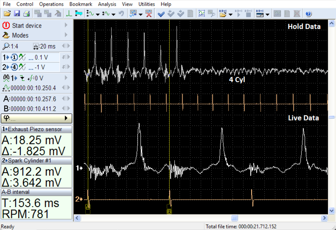Viewport: 336px width, 230px height.
Task: Open the Control menu
Action: click(x=25, y=4)
